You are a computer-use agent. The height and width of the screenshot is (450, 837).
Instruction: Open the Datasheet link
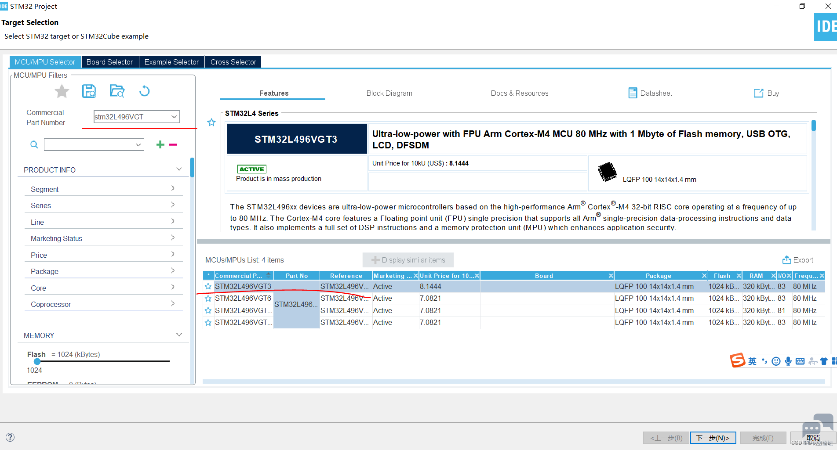point(651,93)
